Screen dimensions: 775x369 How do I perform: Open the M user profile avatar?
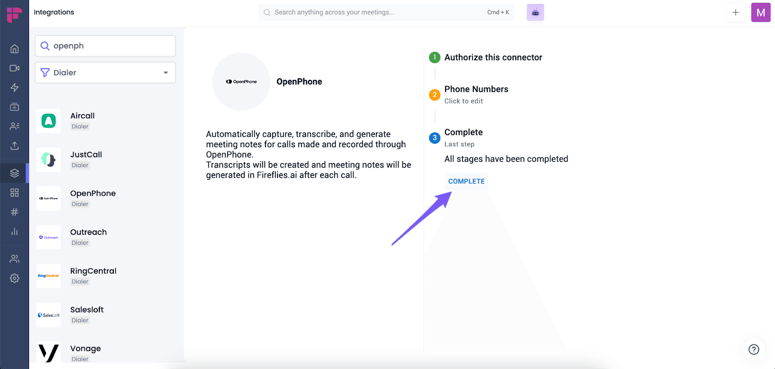pyautogui.click(x=760, y=13)
